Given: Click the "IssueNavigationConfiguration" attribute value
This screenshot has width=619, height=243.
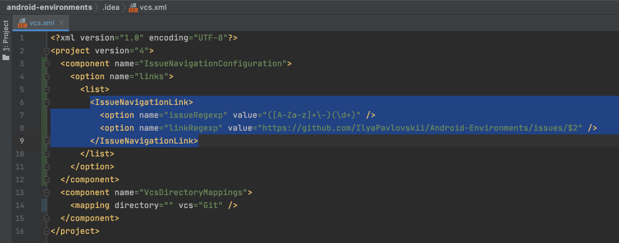Looking at the screenshot, I should click(x=212, y=64).
